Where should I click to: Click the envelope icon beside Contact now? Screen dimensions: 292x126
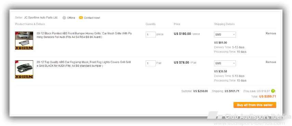tap(81, 18)
